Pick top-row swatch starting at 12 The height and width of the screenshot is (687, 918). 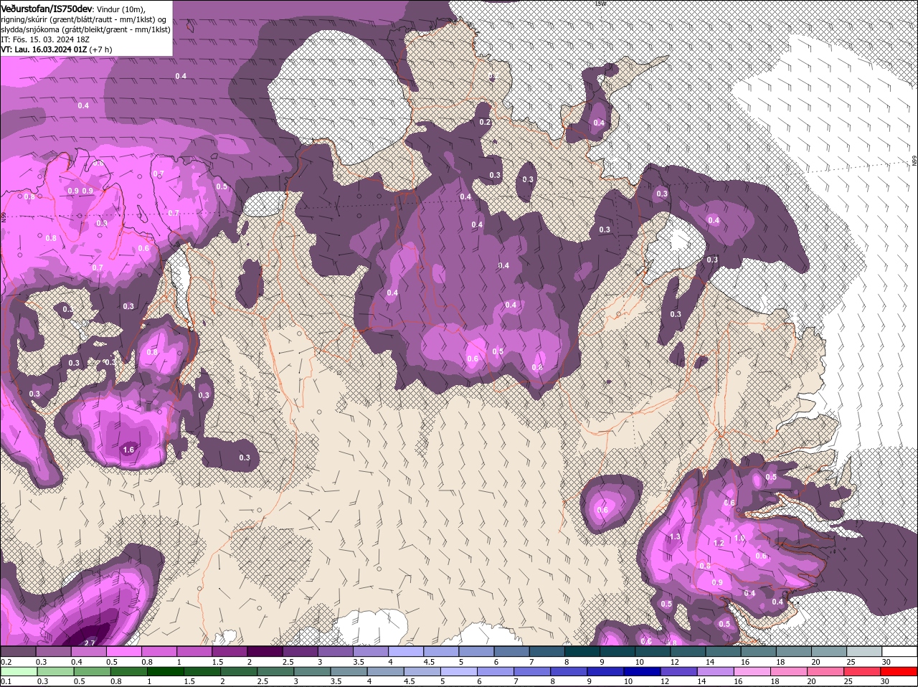click(x=687, y=651)
